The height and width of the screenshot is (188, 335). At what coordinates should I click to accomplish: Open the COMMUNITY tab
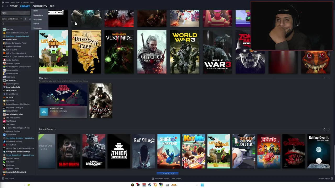coord(40,6)
